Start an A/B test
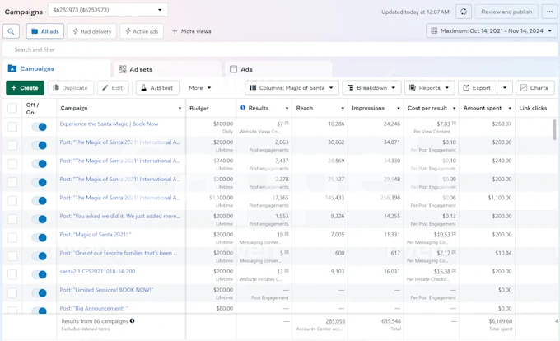The height and width of the screenshot is (341, 560). coord(156,87)
